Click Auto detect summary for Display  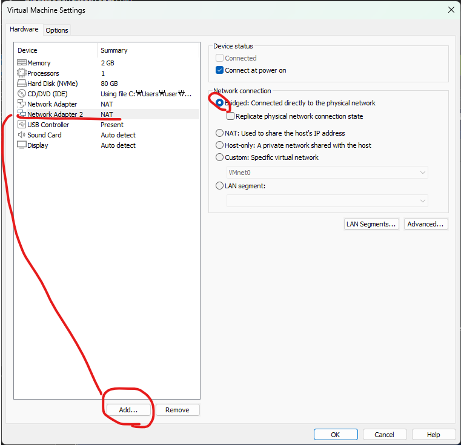(x=118, y=145)
